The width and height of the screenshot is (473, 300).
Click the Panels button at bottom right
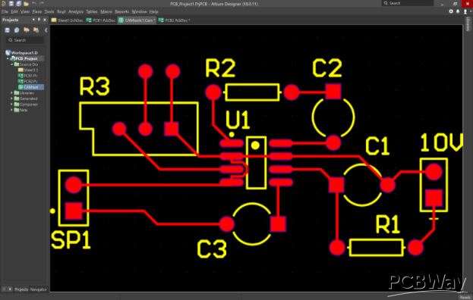click(465, 297)
